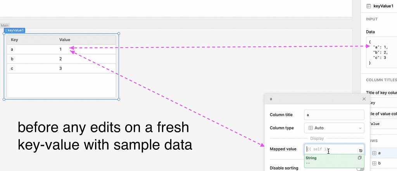Image resolution: width=397 pixels, height=171 pixels.
Task: Edit the Title of value column field
Action: (381, 124)
